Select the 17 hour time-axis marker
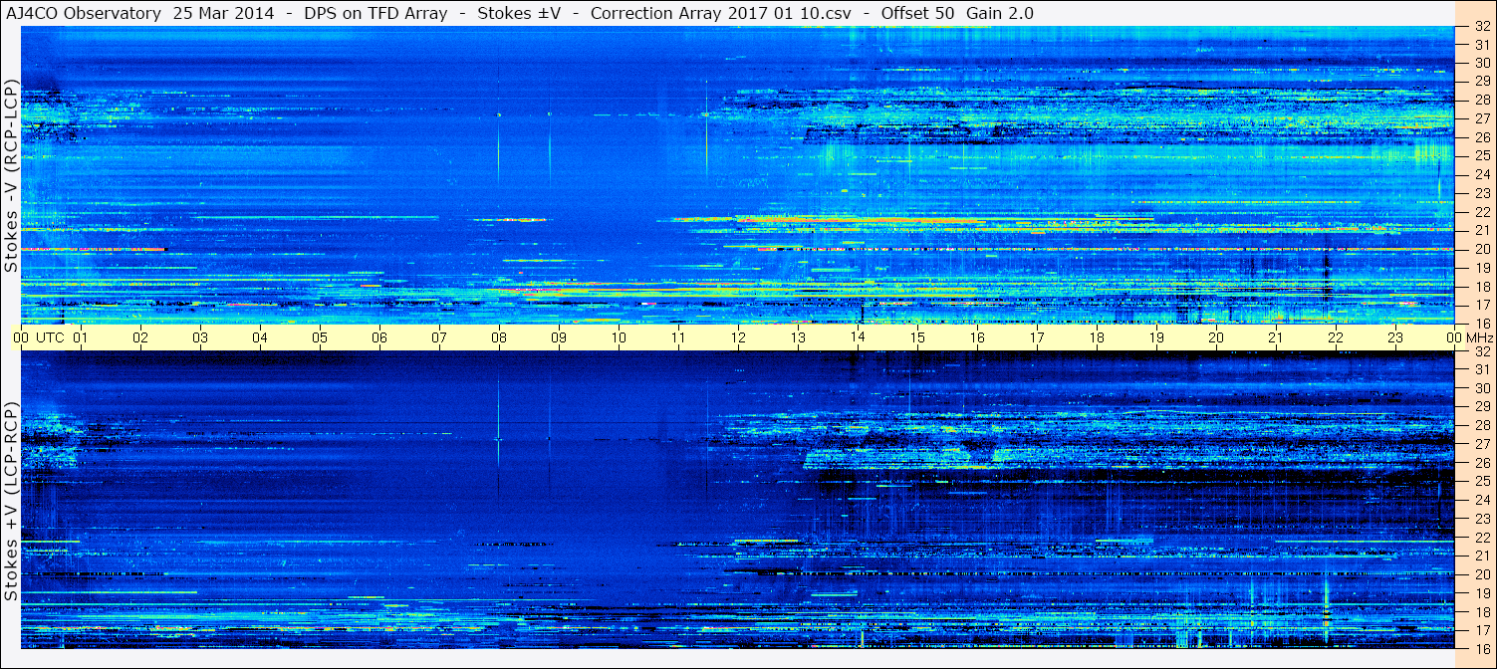Screen dimensions: 1497x669 click(x=1037, y=337)
